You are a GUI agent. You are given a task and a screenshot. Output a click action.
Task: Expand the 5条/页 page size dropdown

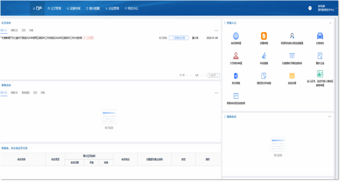[214, 75]
